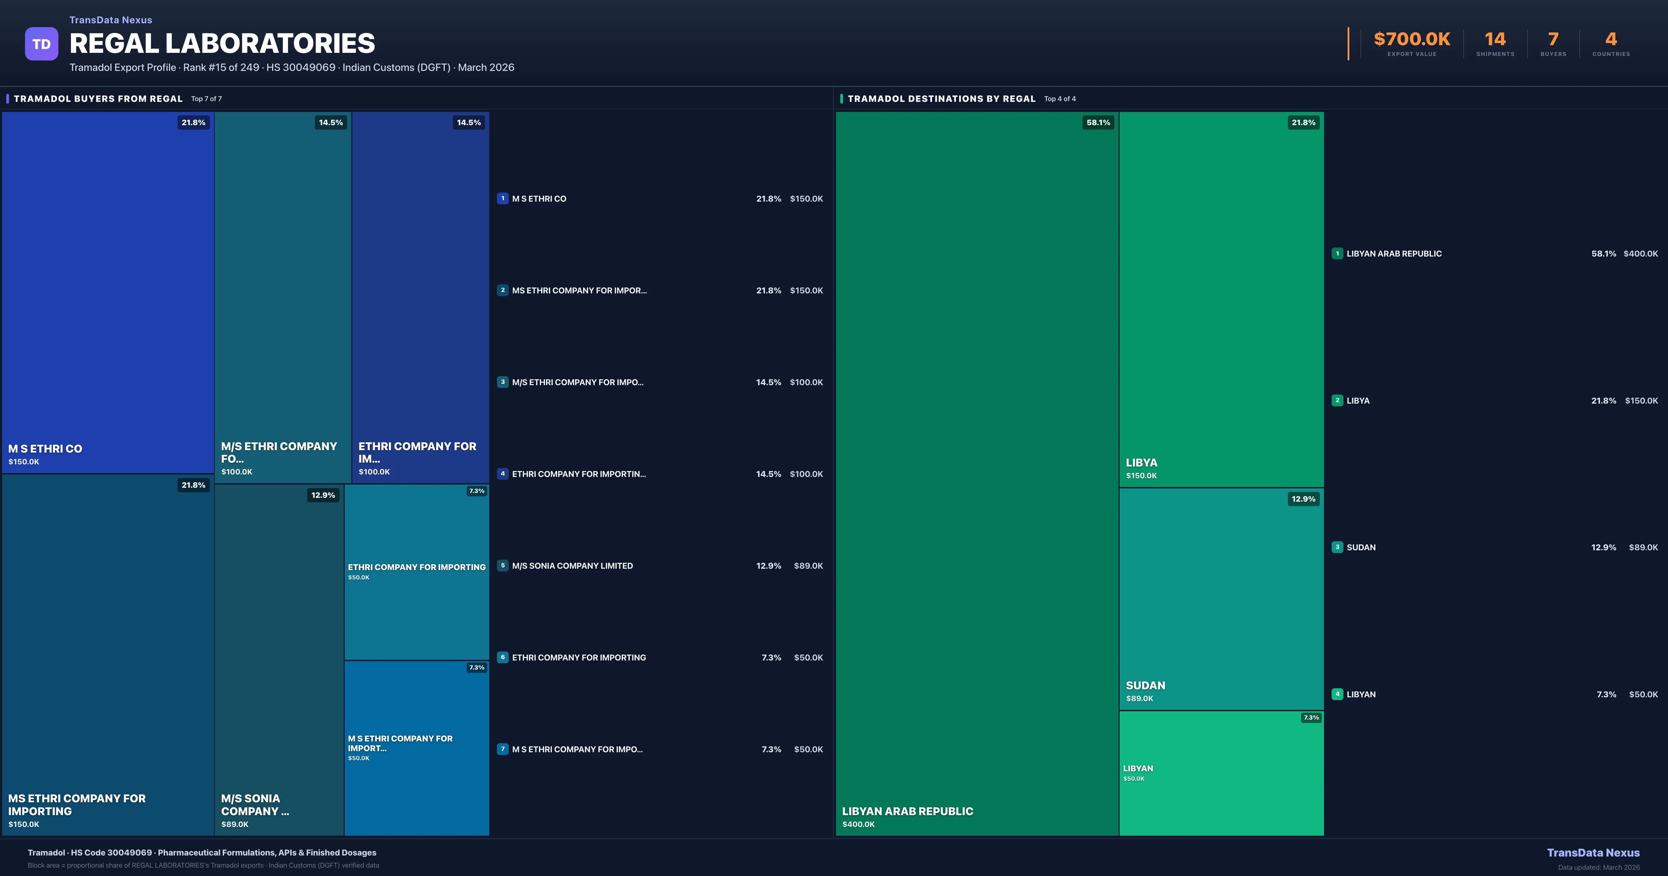Click the badge 3 beside SUDAN

(x=1337, y=547)
